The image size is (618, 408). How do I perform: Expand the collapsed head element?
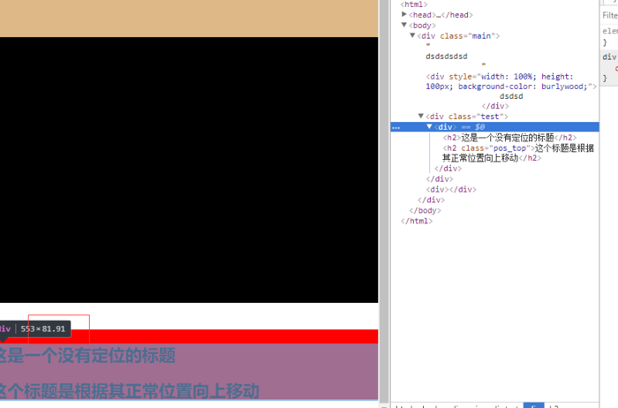click(404, 15)
